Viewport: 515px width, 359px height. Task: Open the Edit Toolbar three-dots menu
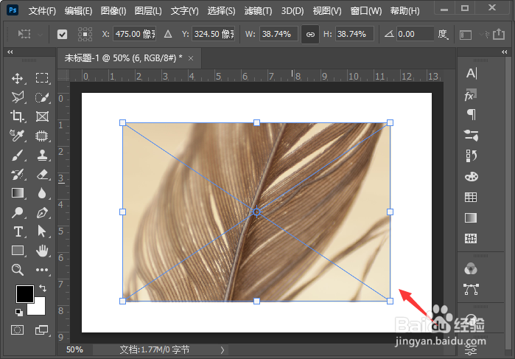[42, 270]
